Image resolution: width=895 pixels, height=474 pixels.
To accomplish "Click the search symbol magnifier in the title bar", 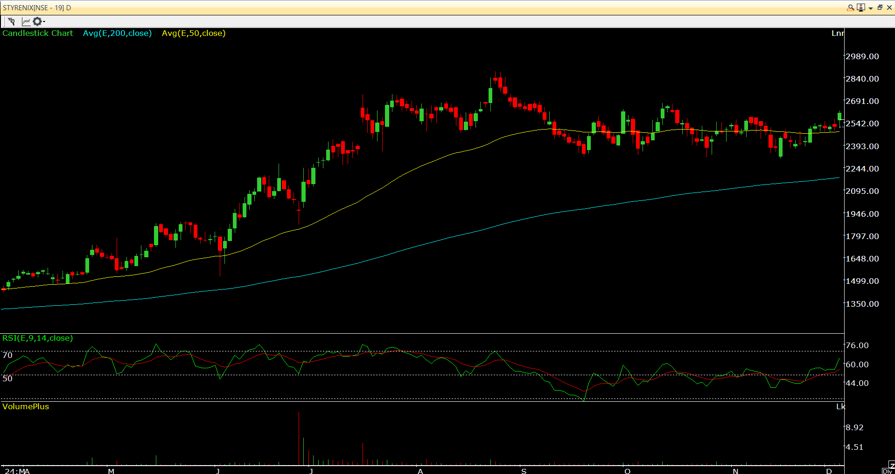I will pos(851,7).
